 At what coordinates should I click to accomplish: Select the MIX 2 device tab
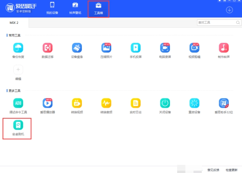tap(14, 22)
